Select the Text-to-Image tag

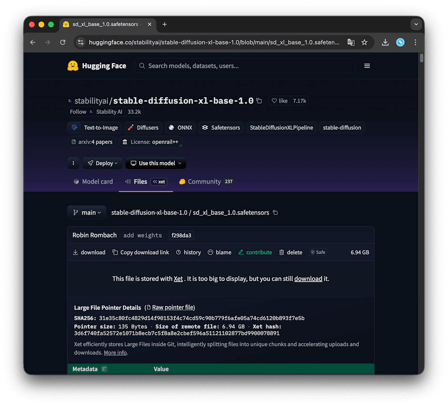(x=95, y=127)
